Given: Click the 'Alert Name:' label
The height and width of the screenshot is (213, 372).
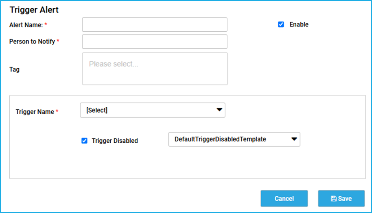Looking at the screenshot, I should click(26, 25).
